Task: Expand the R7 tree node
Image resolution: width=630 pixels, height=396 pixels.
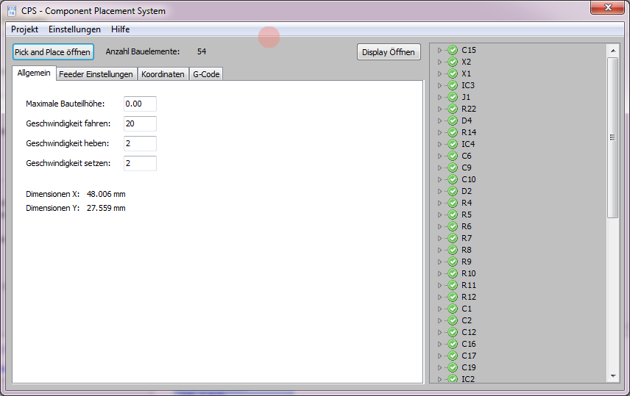Action: click(x=439, y=238)
